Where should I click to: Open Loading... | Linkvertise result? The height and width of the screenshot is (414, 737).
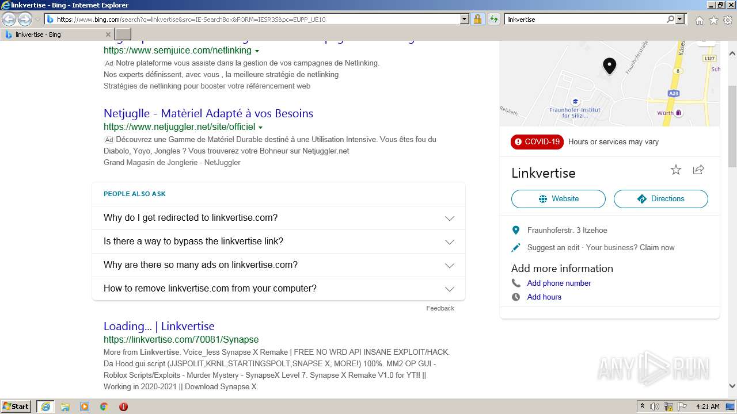coord(159,326)
